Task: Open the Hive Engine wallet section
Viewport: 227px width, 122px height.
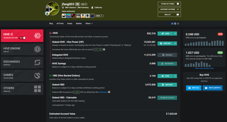Action: pos(22,50)
